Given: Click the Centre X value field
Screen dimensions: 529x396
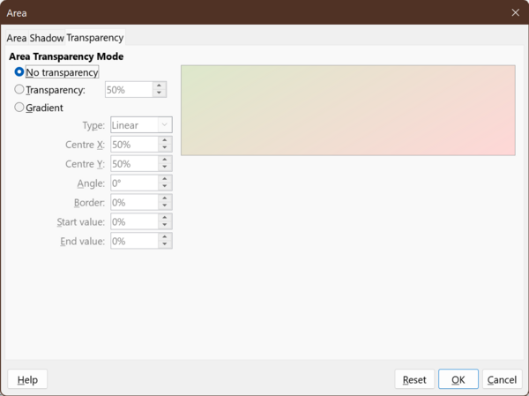Looking at the screenshot, I should [133, 145].
